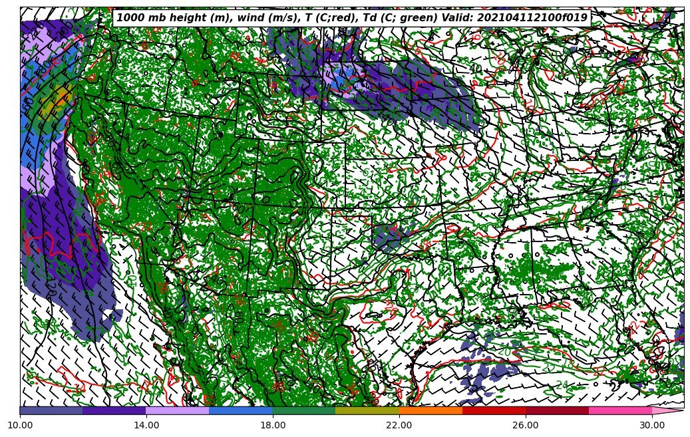Click the orange 22–24 colorbar segment

[x=431, y=410]
